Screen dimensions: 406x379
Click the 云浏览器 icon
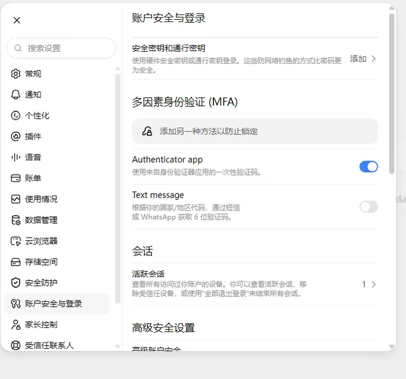(x=16, y=241)
